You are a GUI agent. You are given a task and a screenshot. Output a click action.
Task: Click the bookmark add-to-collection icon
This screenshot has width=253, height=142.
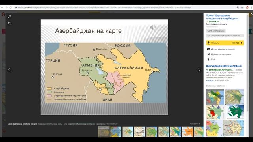tap(208, 54)
